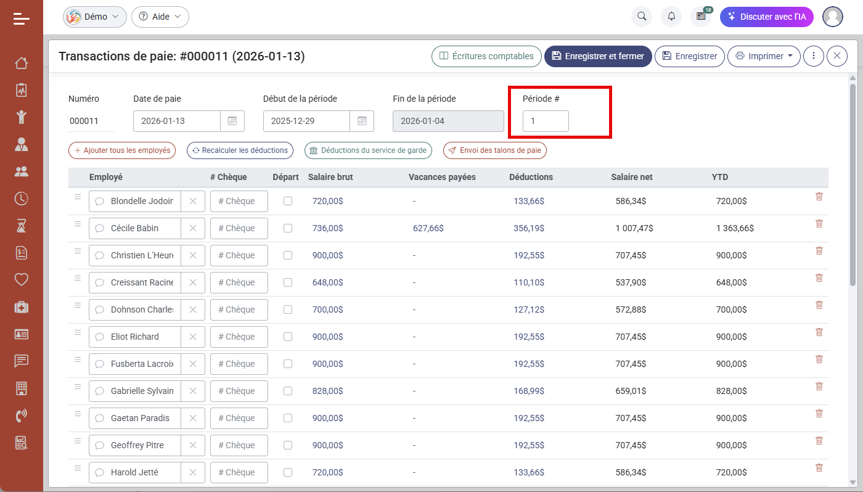Viewport: 863px width, 492px height.
Task: Enable Départ checkbox for Harold Jetté
Action: click(x=288, y=472)
